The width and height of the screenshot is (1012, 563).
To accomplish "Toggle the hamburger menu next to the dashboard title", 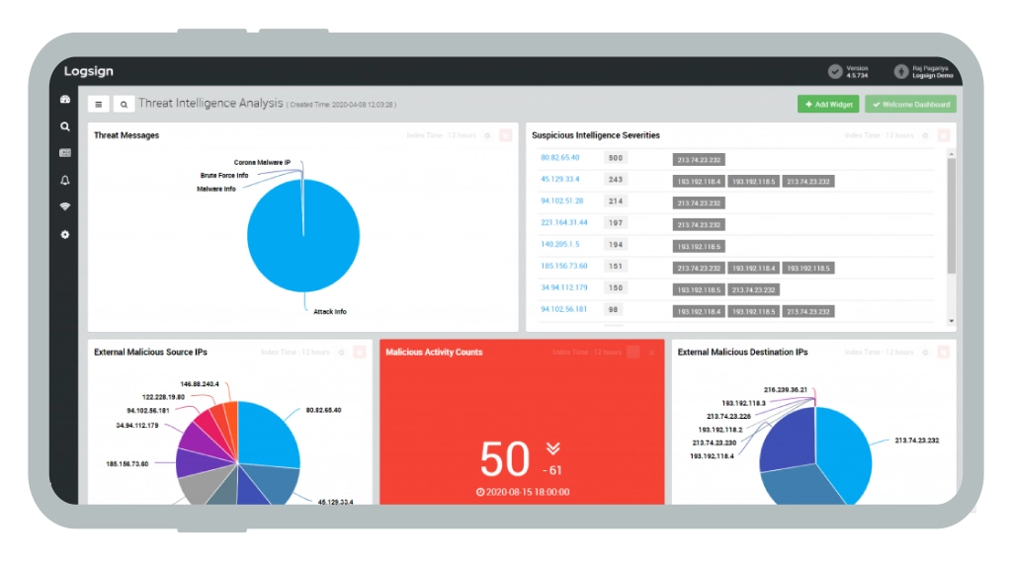I will click(x=98, y=104).
